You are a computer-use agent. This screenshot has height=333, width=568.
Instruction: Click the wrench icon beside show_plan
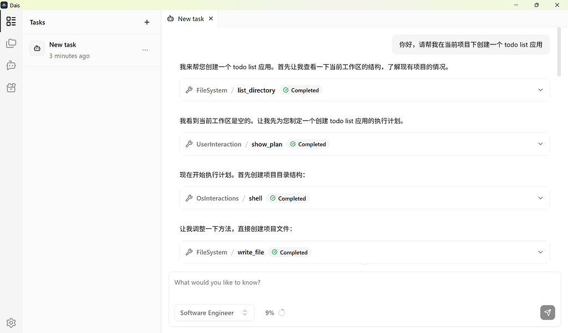tap(189, 144)
